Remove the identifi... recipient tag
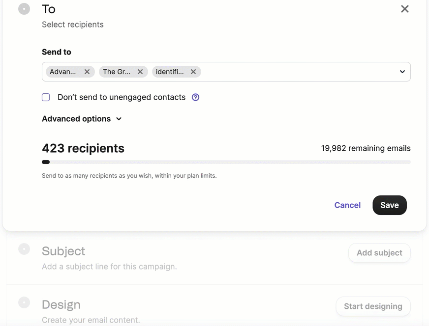 (x=193, y=72)
